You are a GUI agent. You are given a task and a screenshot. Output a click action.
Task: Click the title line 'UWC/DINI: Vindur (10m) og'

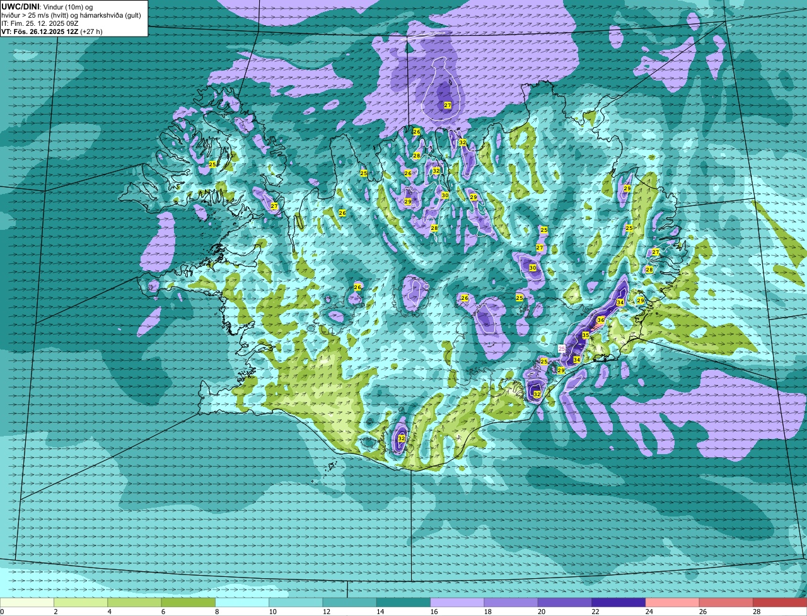[47, 6]
